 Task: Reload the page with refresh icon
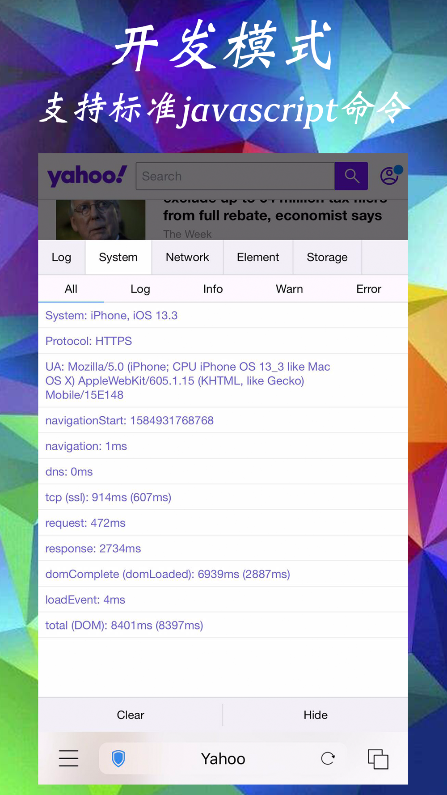point(328,758)
